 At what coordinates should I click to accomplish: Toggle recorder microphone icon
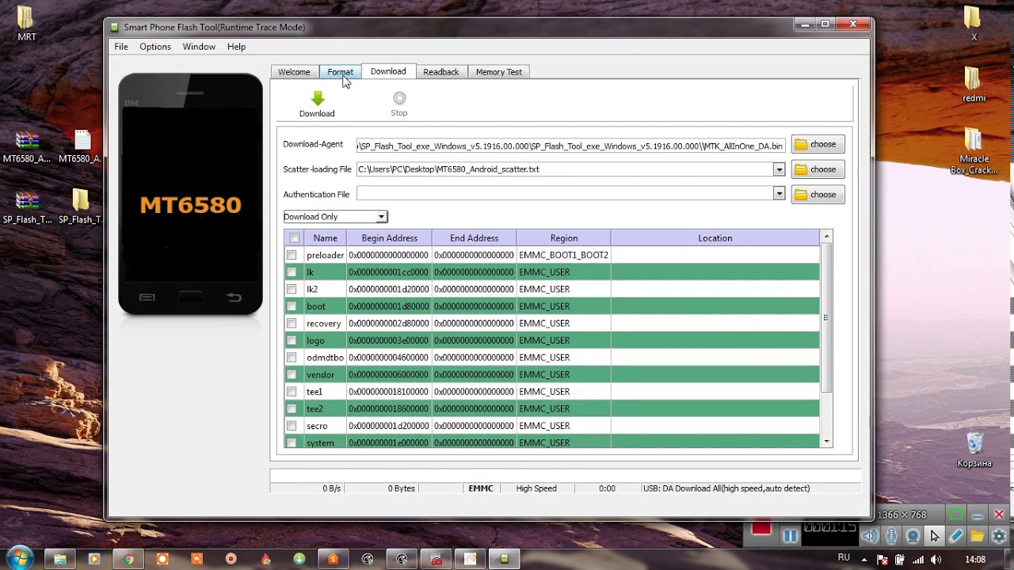(891, 536)
